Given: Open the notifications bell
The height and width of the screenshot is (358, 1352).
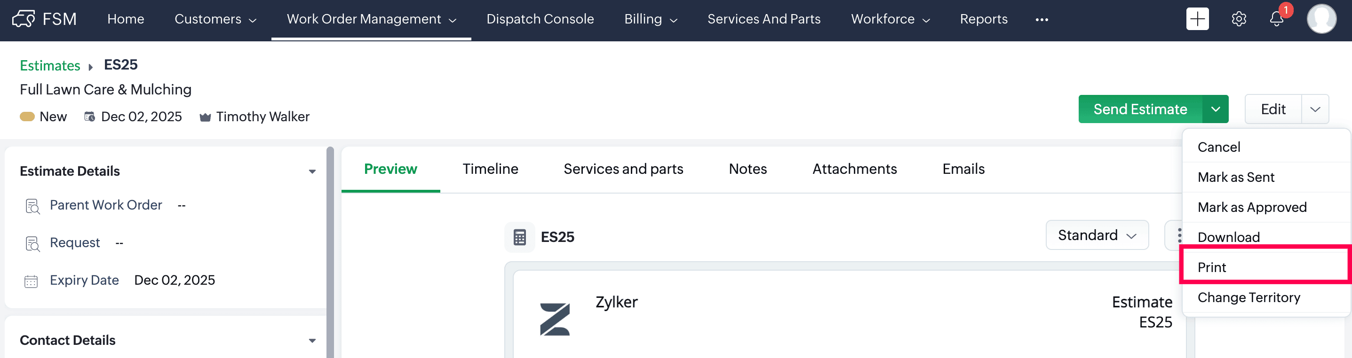Looking at the screenshot, I should pyautogui.click(x=1276, y=19).
